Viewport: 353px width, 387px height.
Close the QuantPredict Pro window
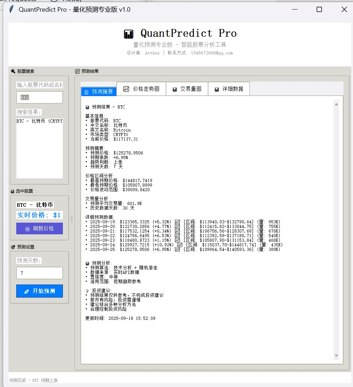coord(344,10)
